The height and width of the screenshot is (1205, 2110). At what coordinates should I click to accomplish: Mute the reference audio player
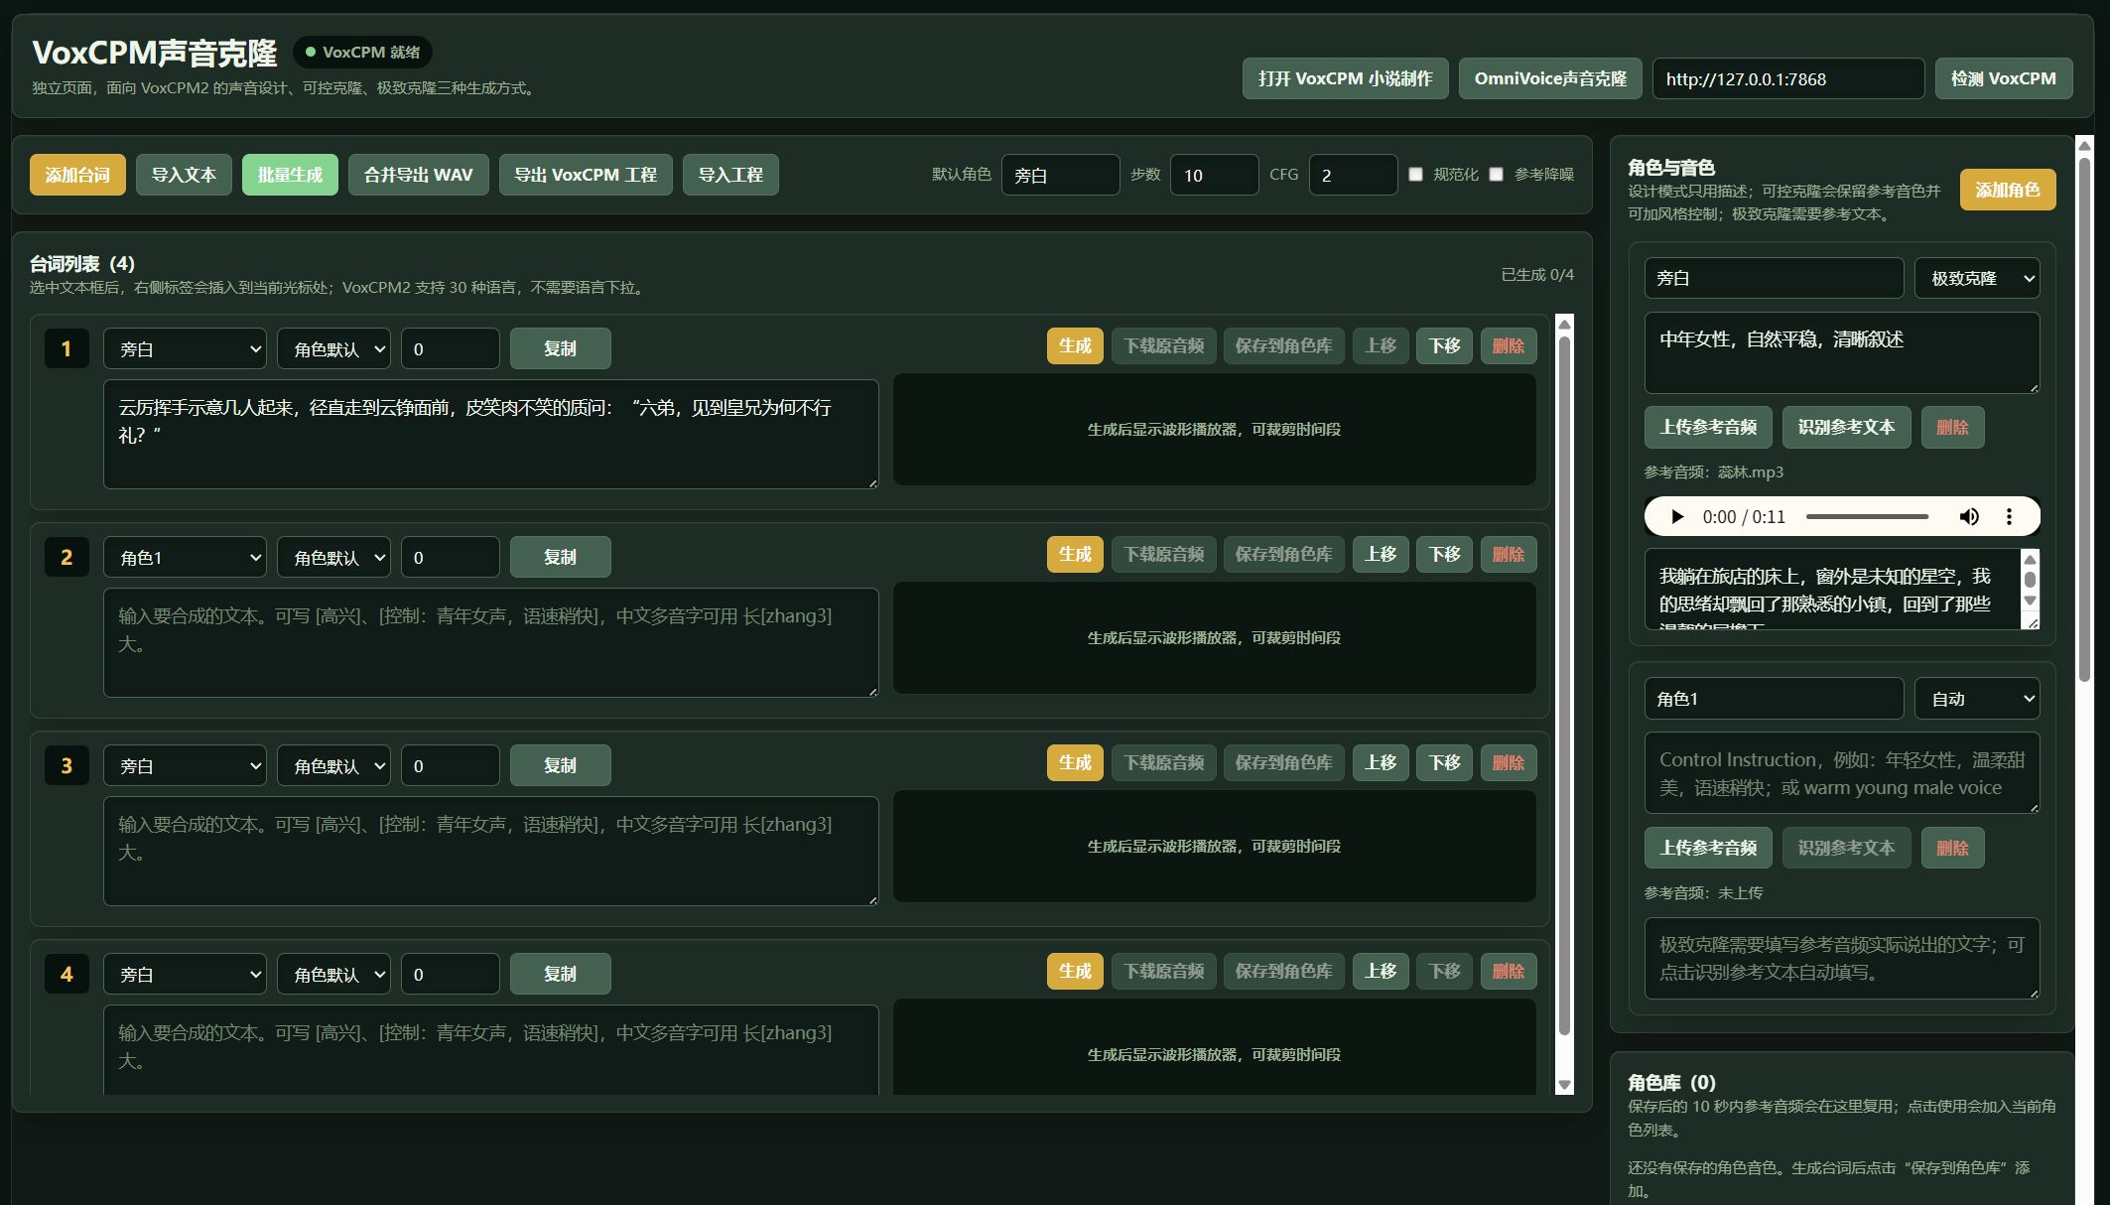point(1970,516)
